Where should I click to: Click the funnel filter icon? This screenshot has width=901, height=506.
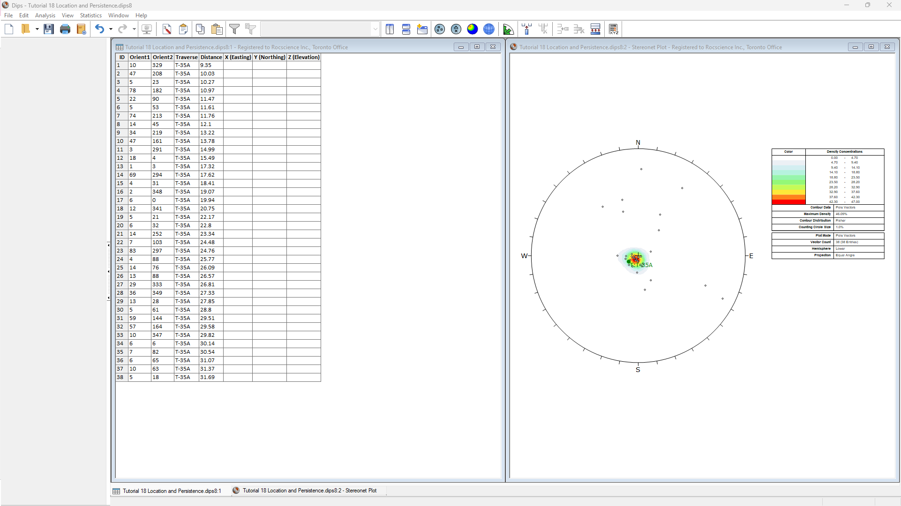(234, 29)
